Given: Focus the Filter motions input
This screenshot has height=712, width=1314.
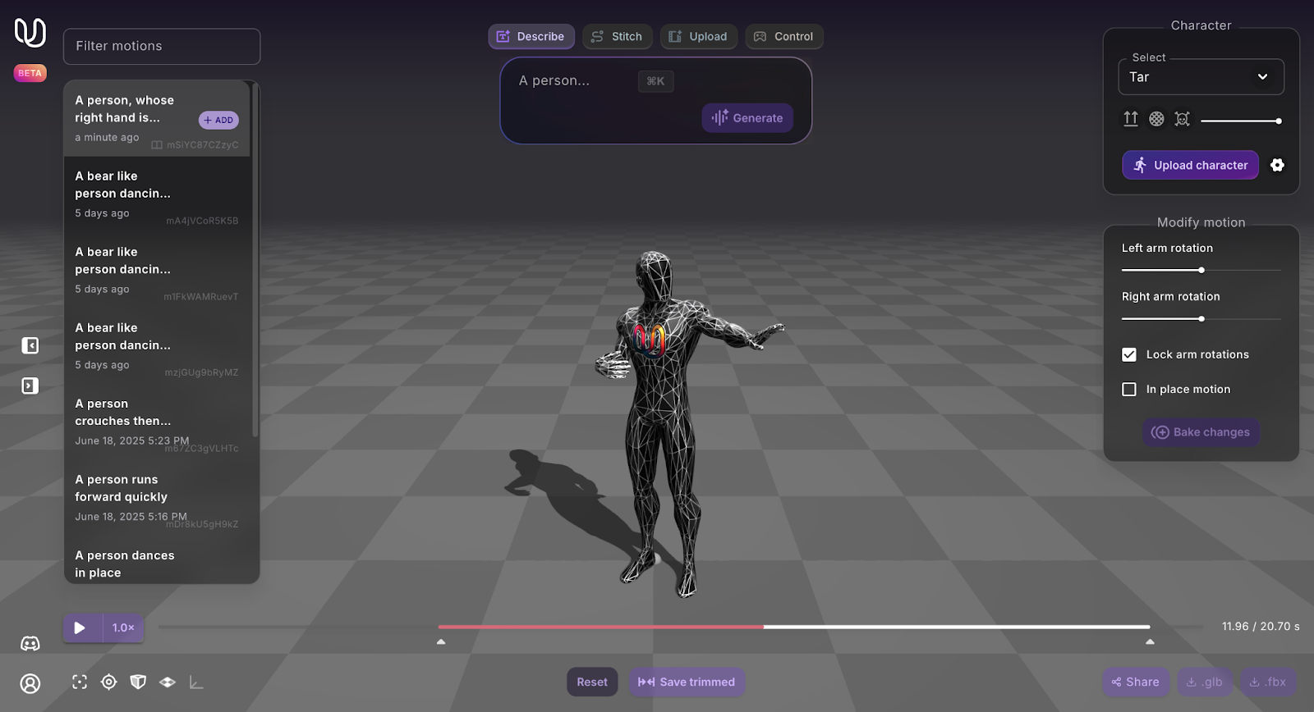Looking at the screenshot, I should (x=162, y=46).
